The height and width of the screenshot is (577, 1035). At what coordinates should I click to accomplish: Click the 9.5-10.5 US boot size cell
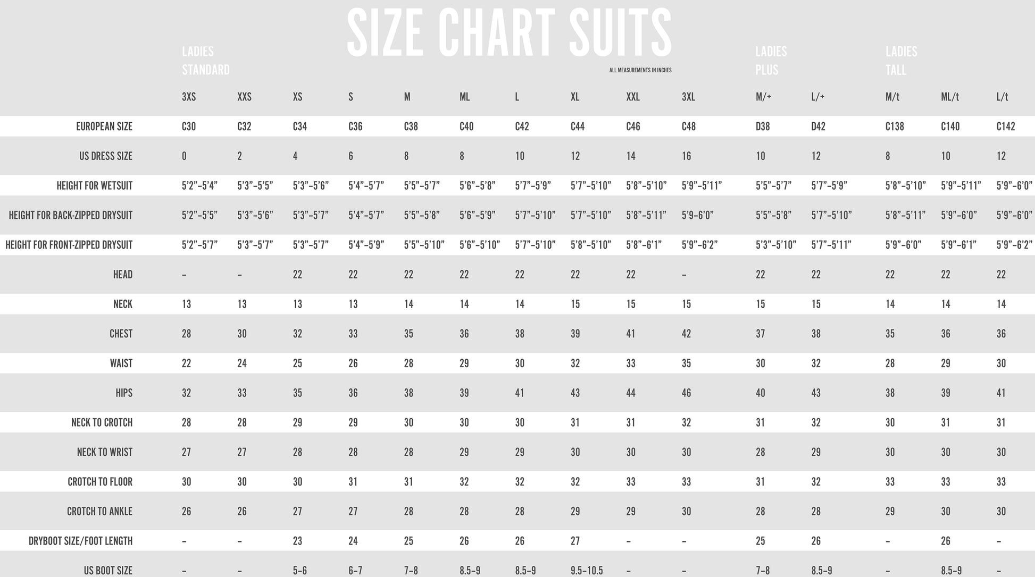point(587,571)
